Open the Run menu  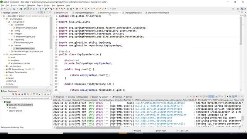54,5
